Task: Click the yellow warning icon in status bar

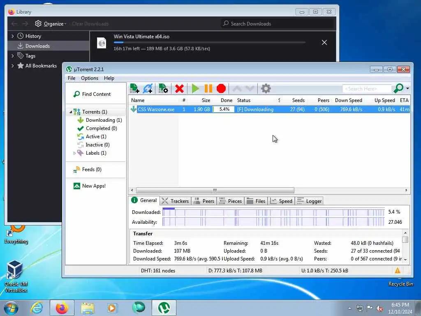Action: (x=398, y=271)
